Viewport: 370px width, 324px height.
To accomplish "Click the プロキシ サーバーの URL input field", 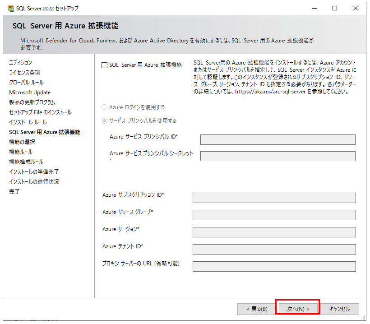I will pyautogui.click(x=274, y=266).
